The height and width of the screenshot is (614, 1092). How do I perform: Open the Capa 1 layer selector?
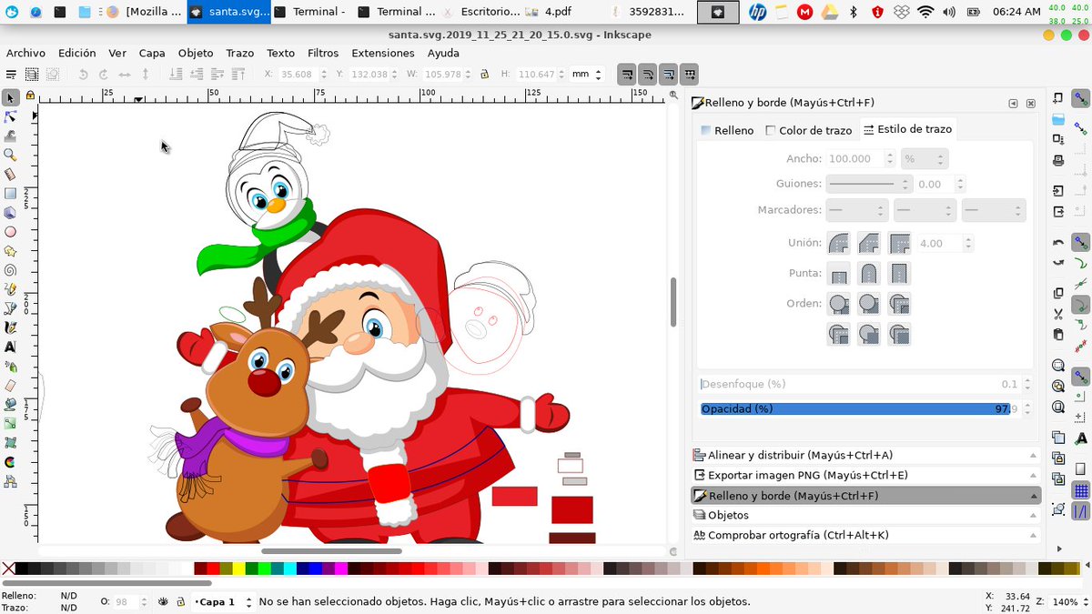click(223, 601)
